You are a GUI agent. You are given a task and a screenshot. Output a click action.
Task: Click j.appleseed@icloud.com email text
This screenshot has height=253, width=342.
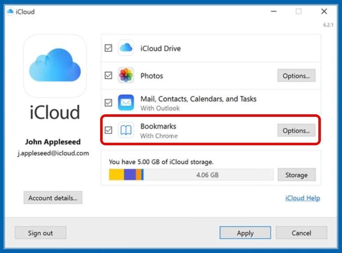click(x=54, y=153)
